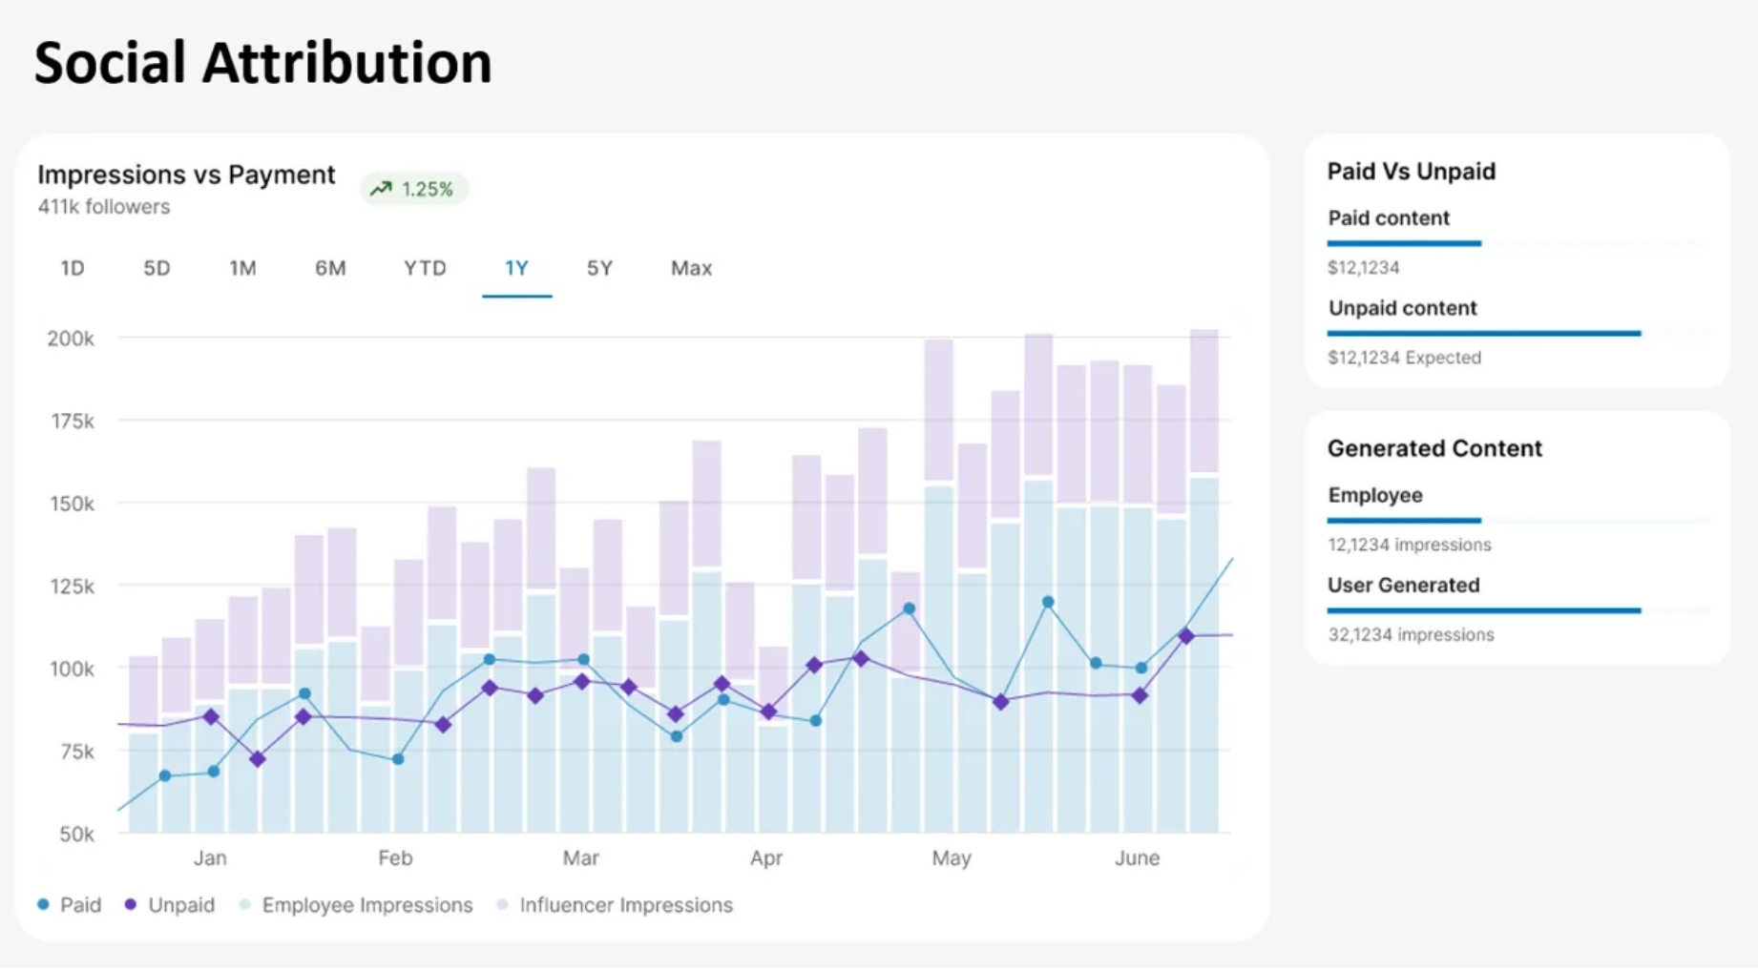Viewport: 1758px width, 969px height.
Task: Show the Max time range
Action: click(691, 268)
